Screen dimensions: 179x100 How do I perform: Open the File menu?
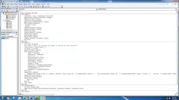(5, 4)
